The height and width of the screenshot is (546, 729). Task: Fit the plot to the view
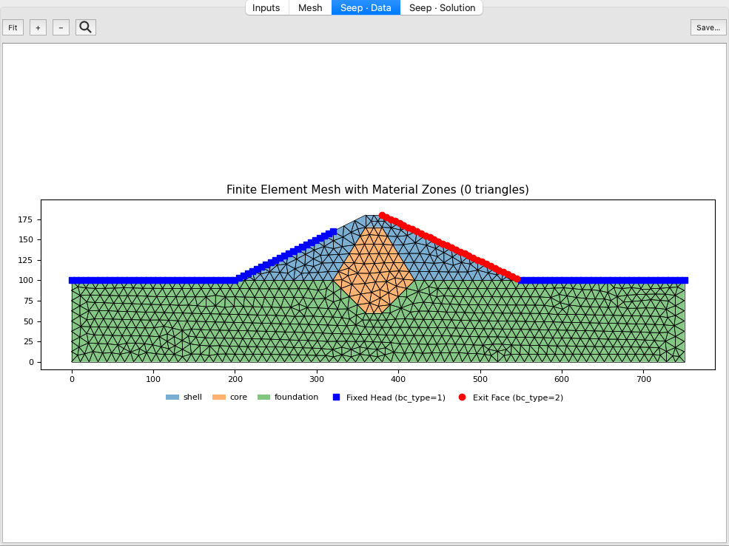click(13, 27)
